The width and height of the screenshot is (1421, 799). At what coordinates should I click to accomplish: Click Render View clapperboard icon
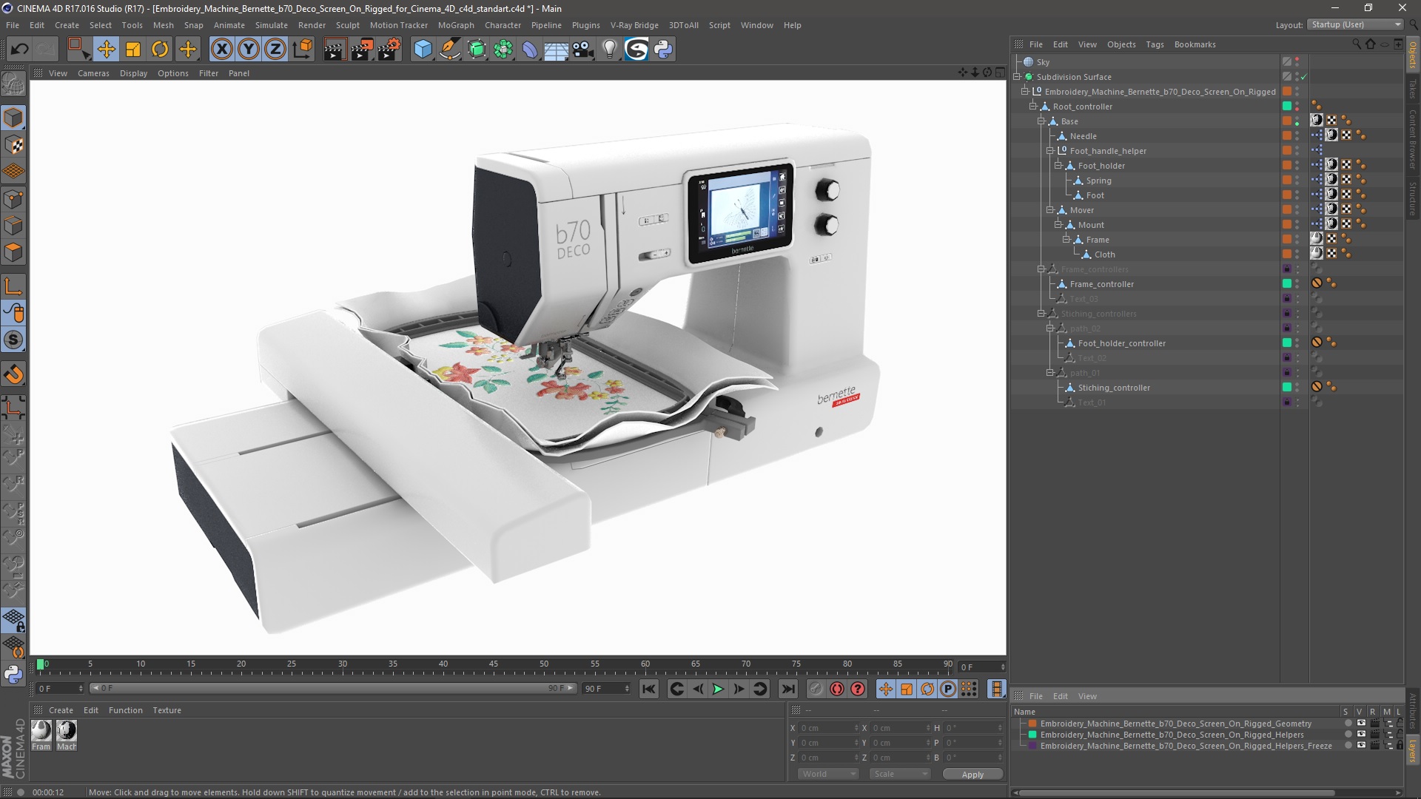pyautogui.click(x=334, y=50)
